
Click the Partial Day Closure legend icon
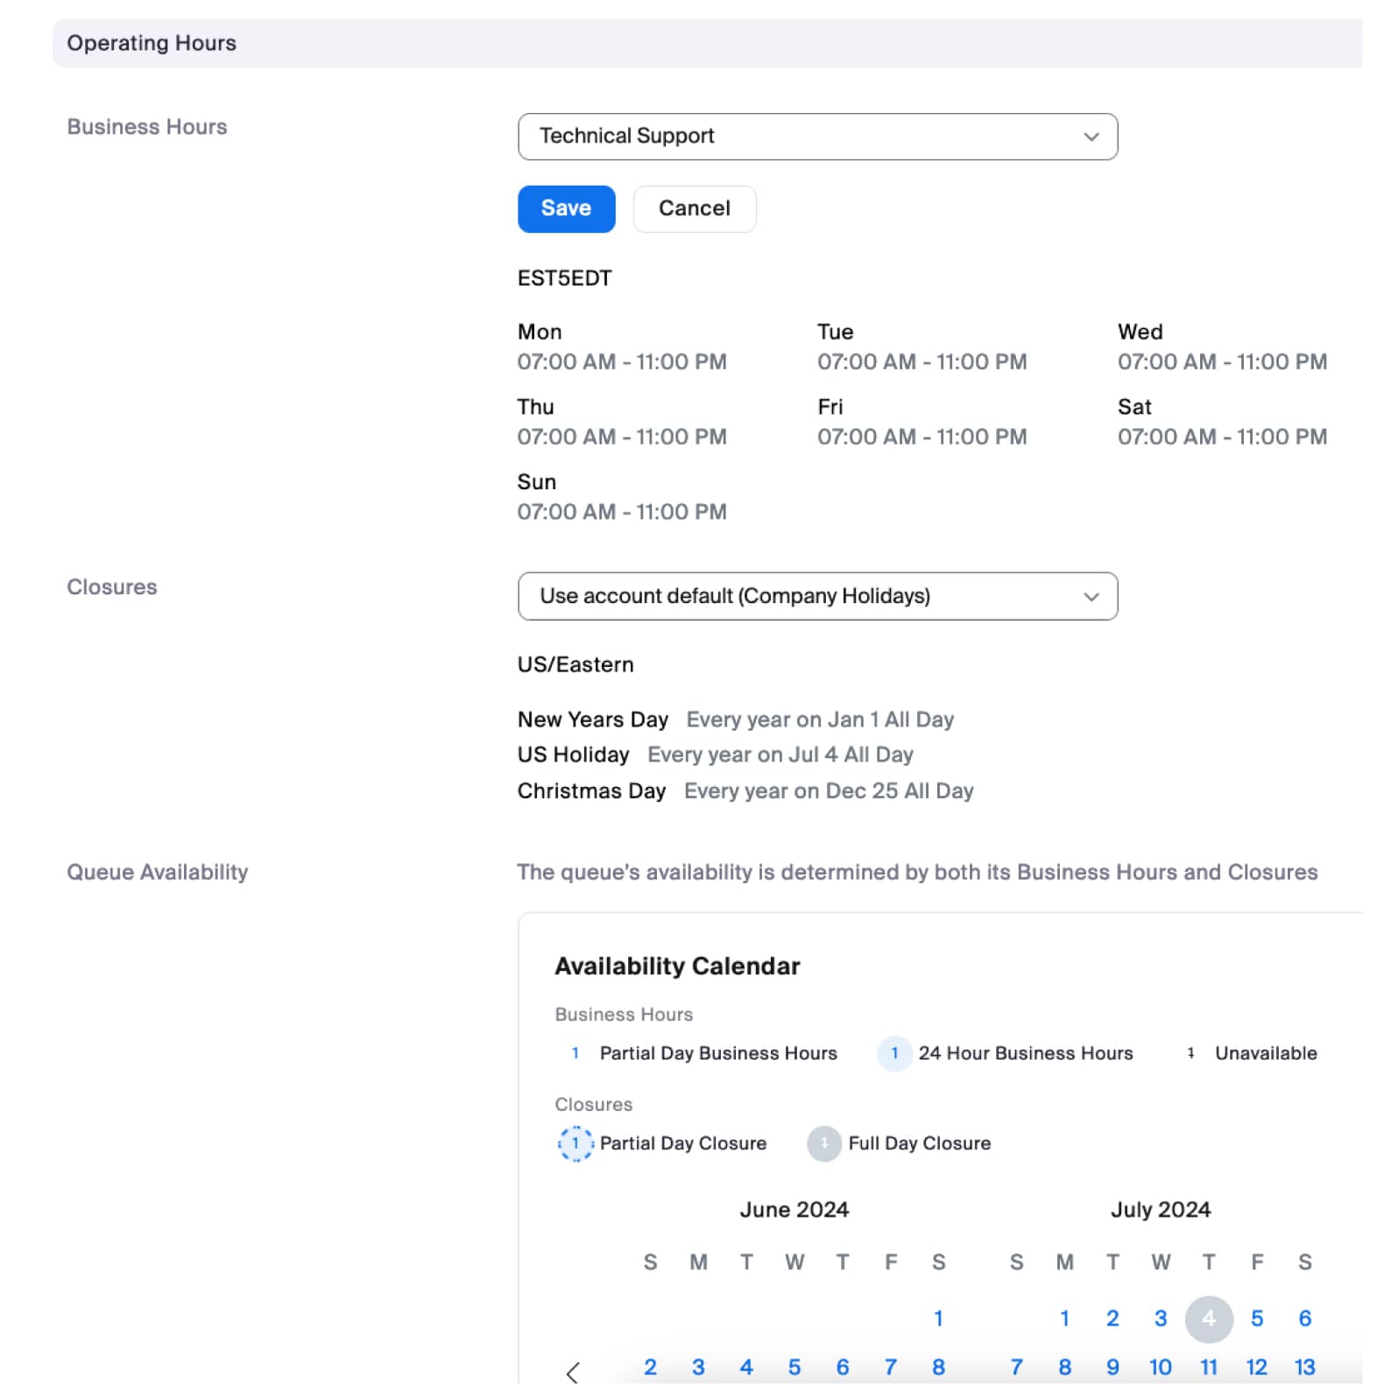point(575,1143)
